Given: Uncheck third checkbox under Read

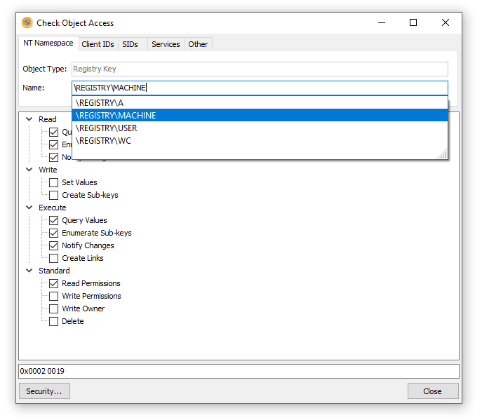Looking at the screenshot, I should [54, 157].
